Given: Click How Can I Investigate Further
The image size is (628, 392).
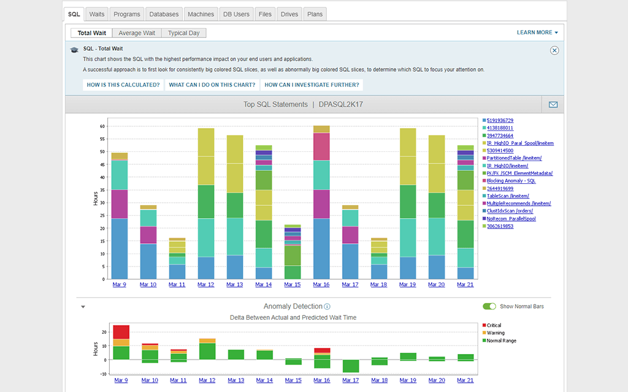Looking at the screenshot, I should (312, 85).
